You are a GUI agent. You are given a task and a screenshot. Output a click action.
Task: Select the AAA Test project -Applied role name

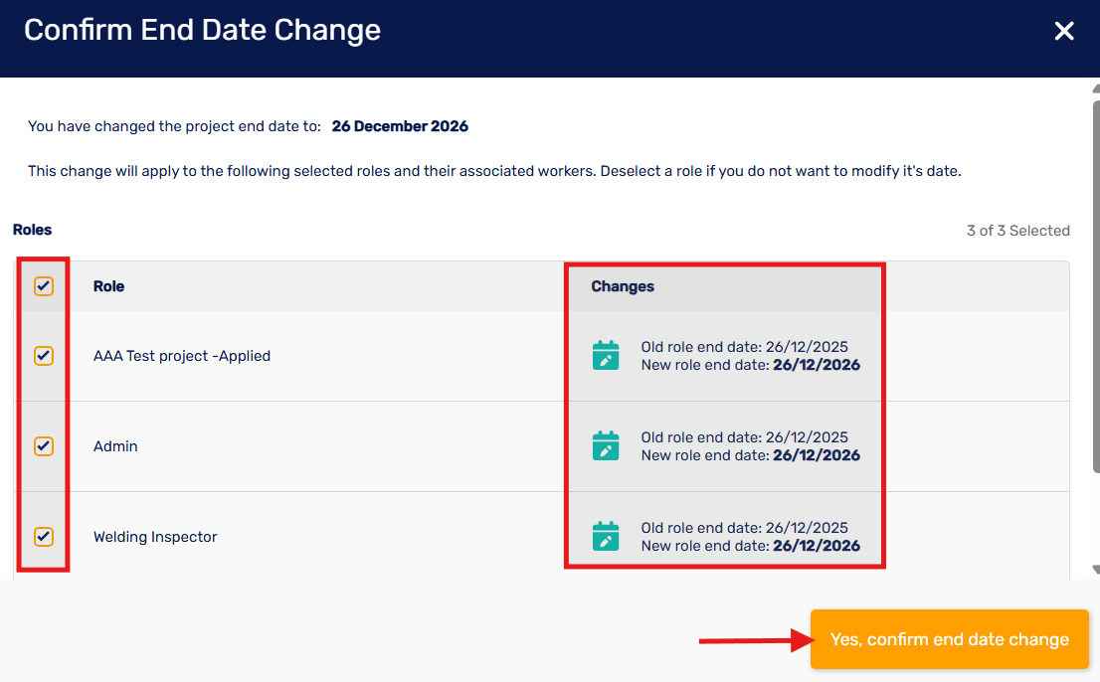pyautogui.click(x=182, y=356)
